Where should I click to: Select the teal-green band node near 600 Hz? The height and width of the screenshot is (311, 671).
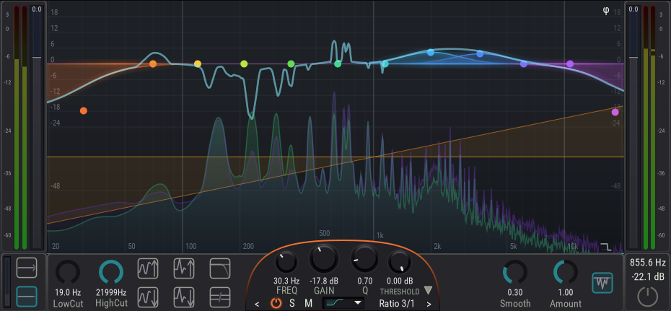click(338, 63)
